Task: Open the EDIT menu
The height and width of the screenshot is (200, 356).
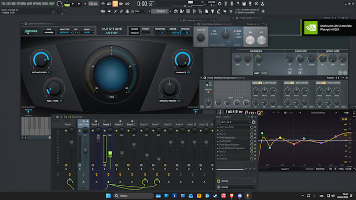Action: tap(8, 4)
